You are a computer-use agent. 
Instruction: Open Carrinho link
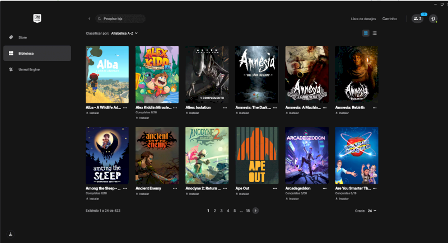(x=390, y=18)
